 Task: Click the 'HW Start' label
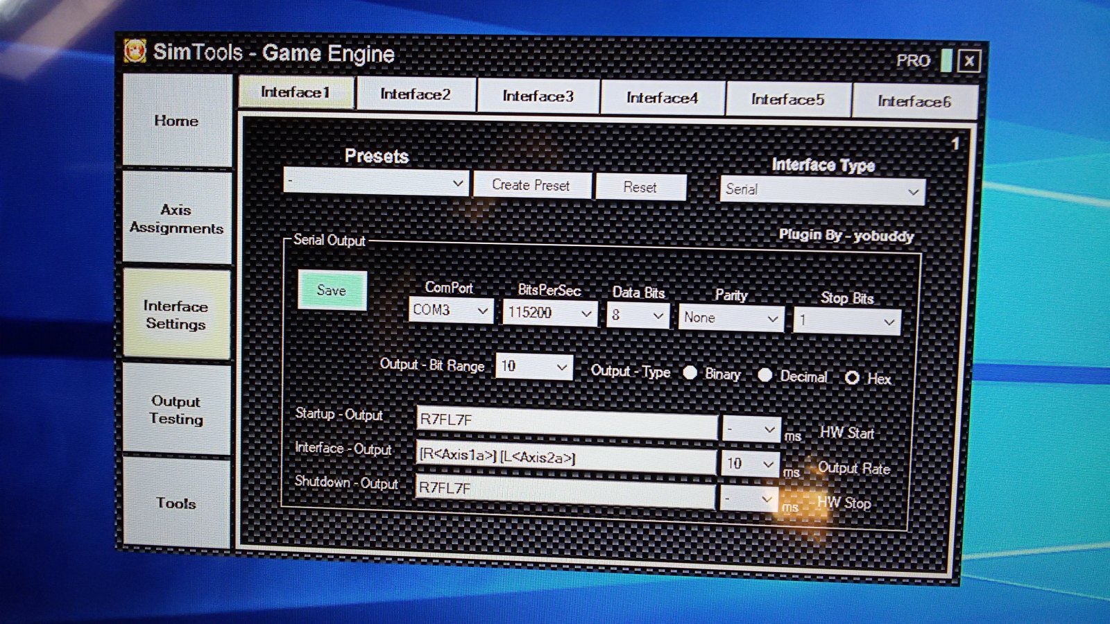click(847, 433)
